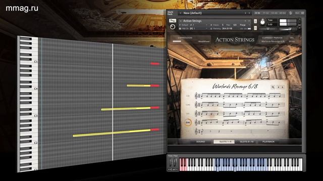Open the Purge dropdown menu
This screenshot has height=181, width=323.
coord(245,25)
